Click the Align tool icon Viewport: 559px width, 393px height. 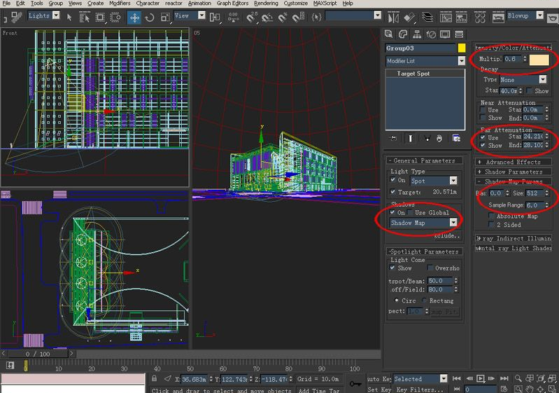point(409,17)
